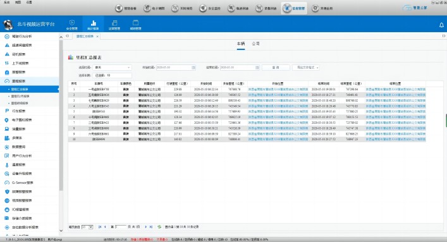Go to next page arrow
447x242 pixels.
(145, 227)
